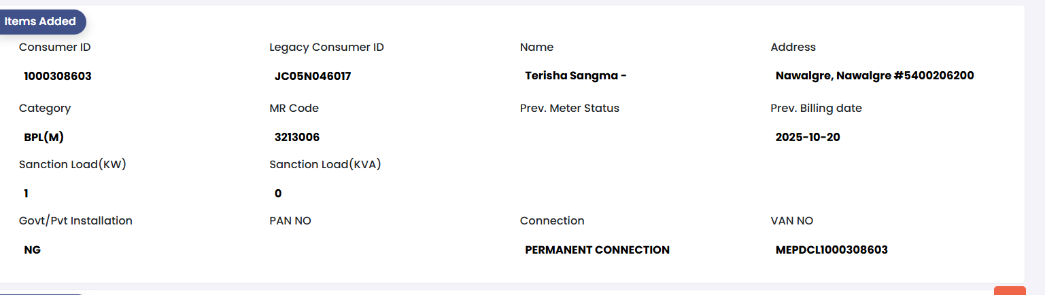Click the BPL(M) category value
This screenshot has width=1045, height=295.
click(44, 137)
